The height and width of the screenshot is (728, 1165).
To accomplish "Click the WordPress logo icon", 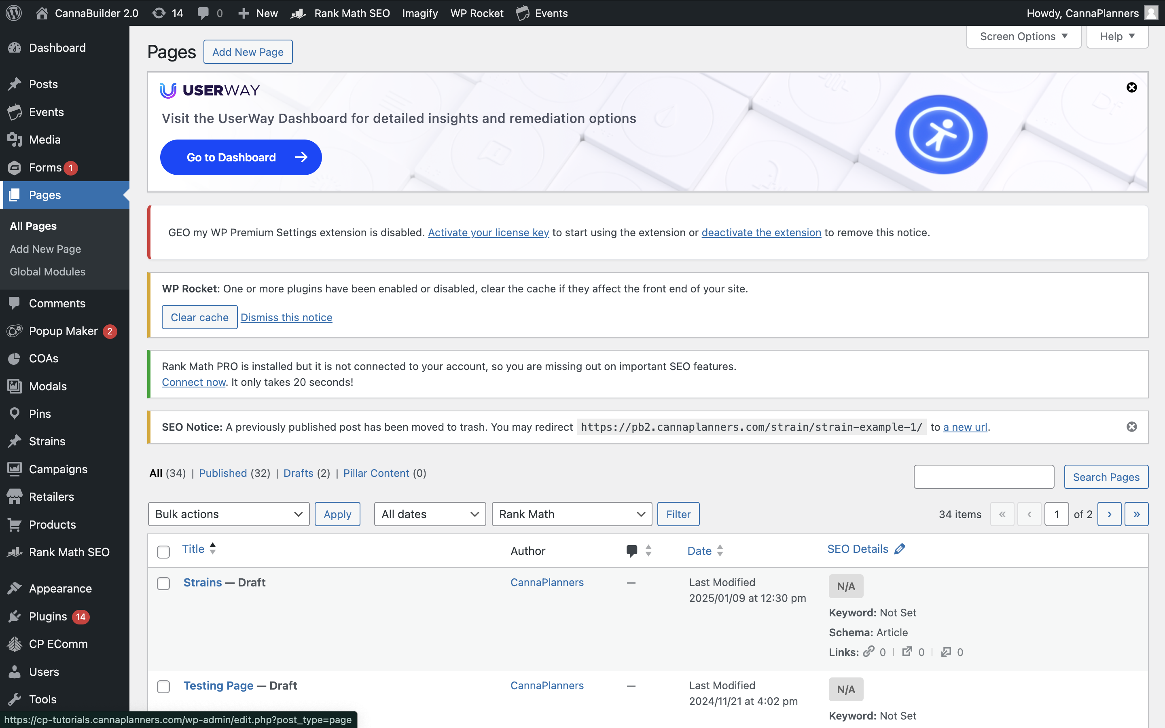I will [14, 13].
